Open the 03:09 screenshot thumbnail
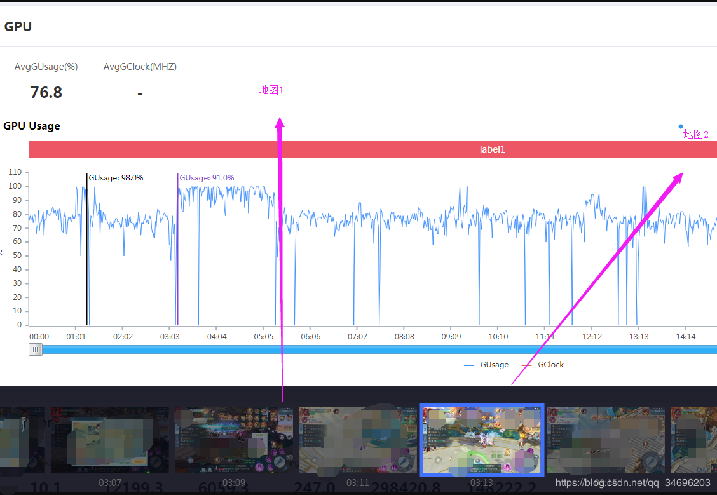The height and width of the screenshot is (495, 717). coord(234,440)
